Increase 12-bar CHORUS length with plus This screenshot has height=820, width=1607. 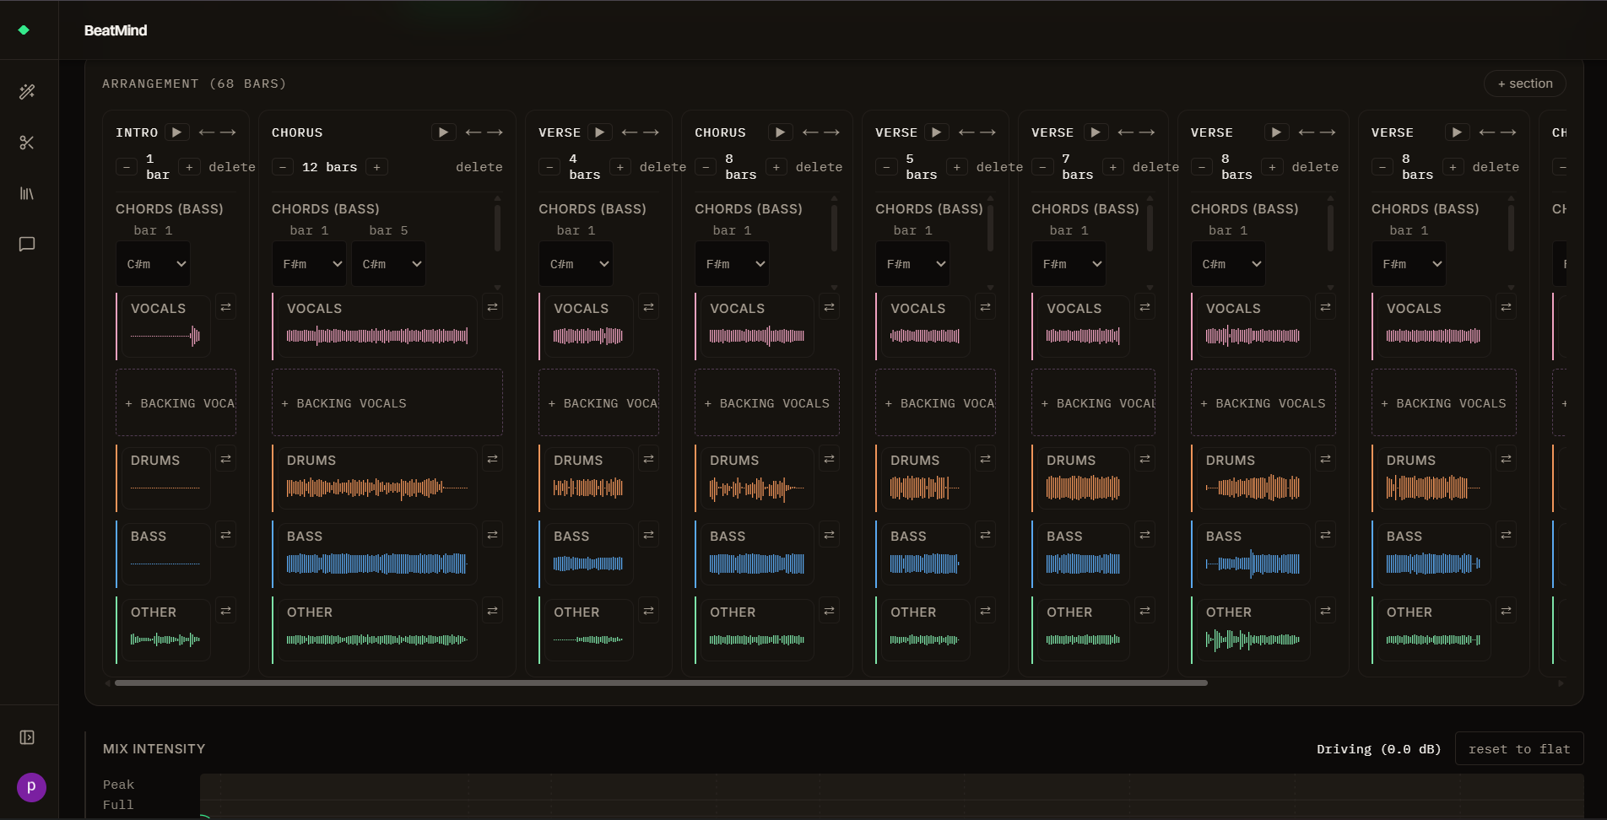pyautogui.click(x=376, y=167)
